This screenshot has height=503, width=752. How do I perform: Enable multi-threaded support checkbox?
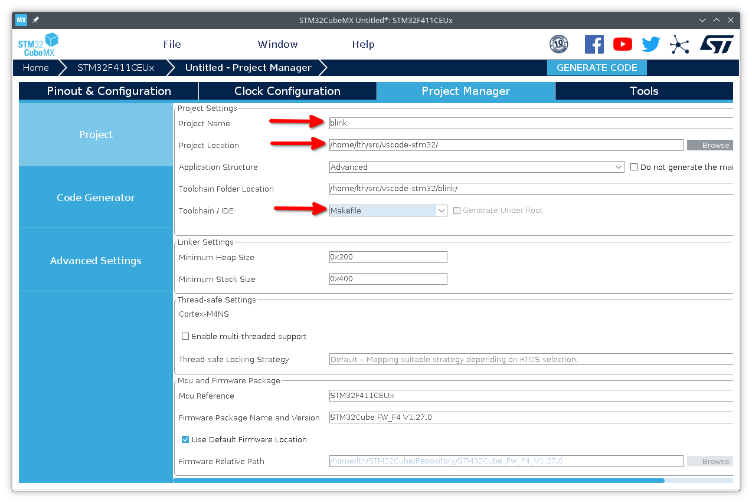(x=185, y=336)
